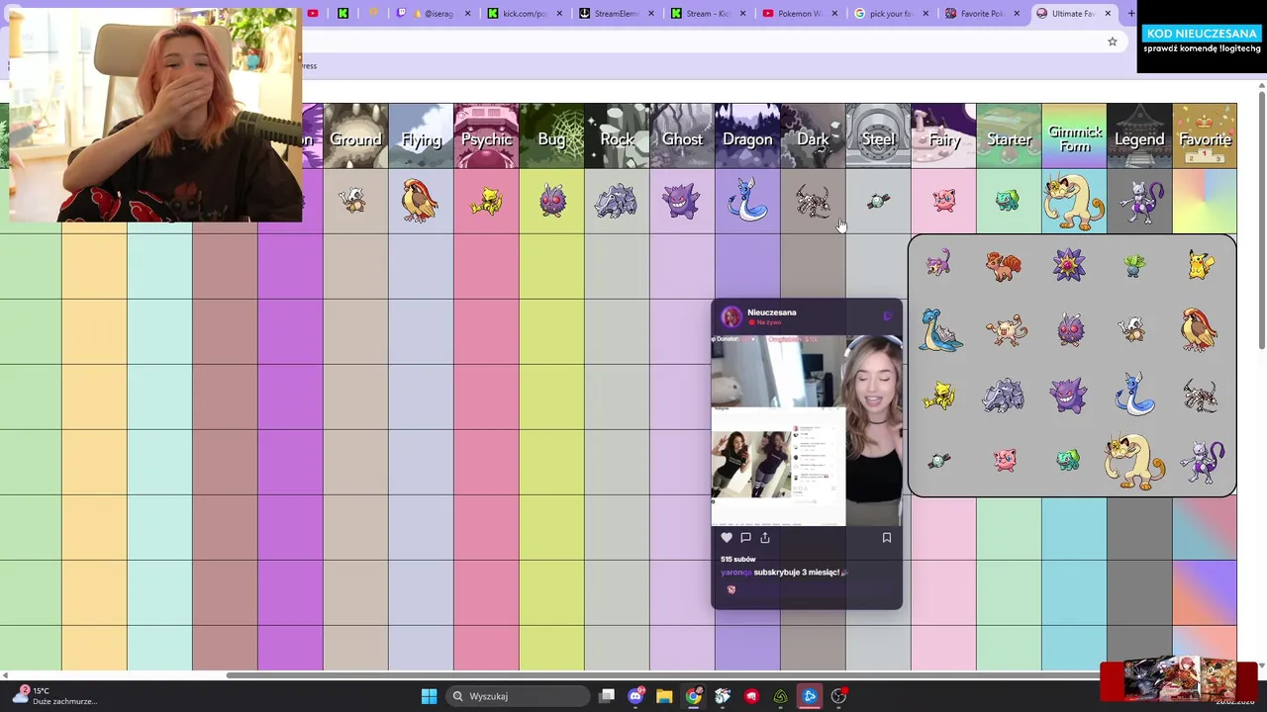Image resolution: width=1267 pixels, height=712 pixels.
Task: Pick Gigantamax Meowth in the popup grid
Action: pos(1134,461)
